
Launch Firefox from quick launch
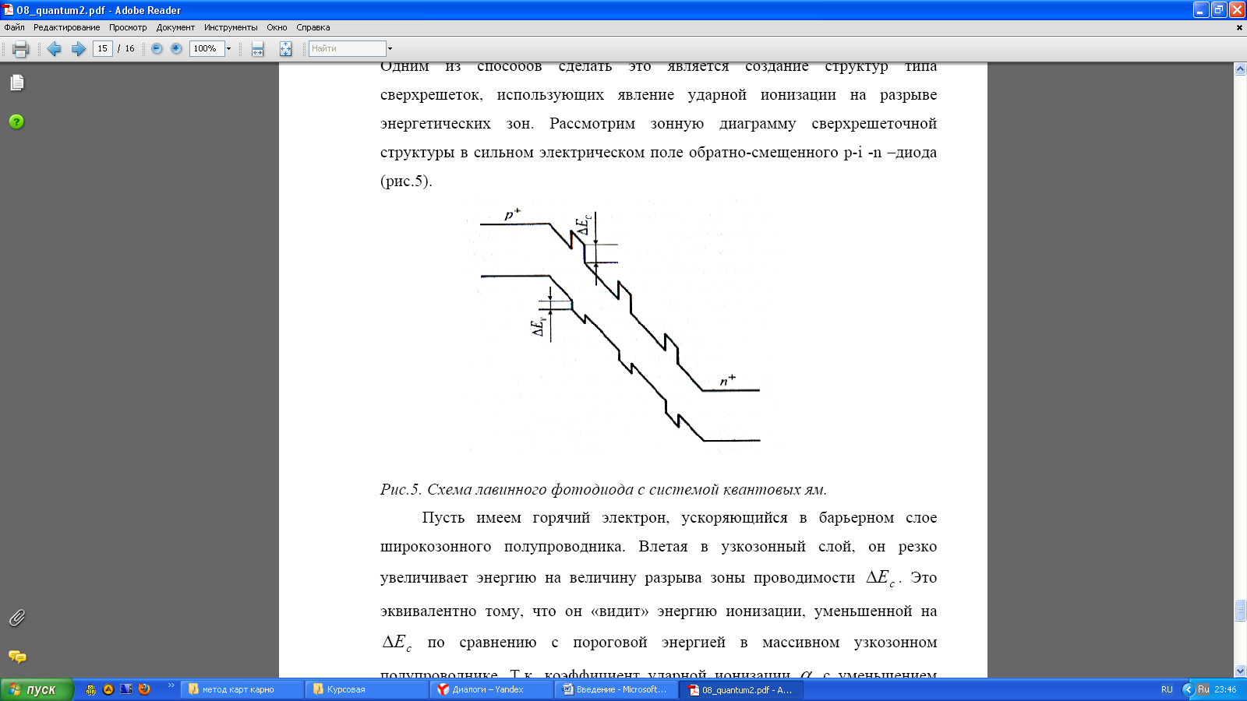tap(144, 689)
